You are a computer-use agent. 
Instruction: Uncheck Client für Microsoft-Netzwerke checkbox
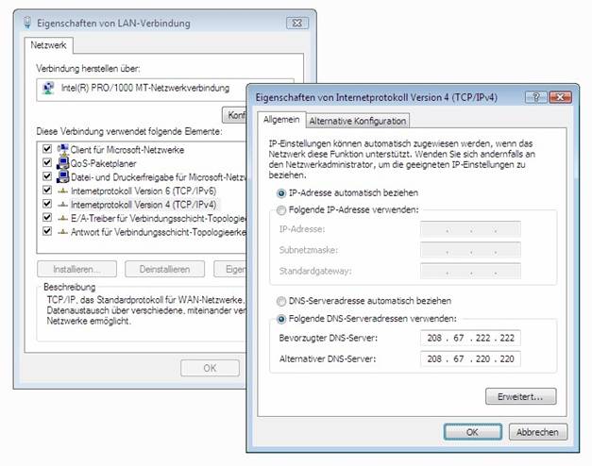click(x=47, y=149)
